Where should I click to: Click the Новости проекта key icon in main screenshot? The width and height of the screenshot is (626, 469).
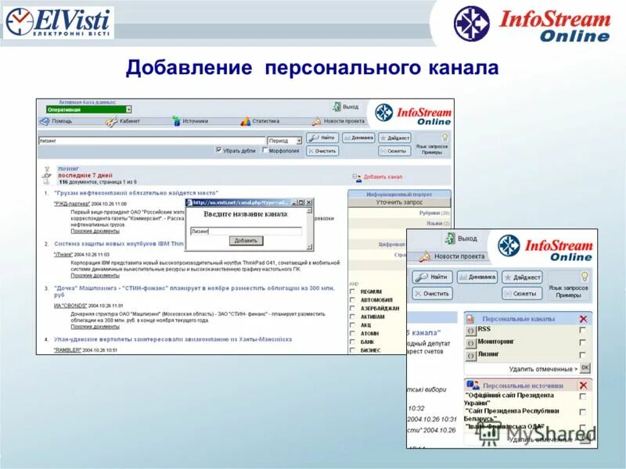click(x=316, y=121)
